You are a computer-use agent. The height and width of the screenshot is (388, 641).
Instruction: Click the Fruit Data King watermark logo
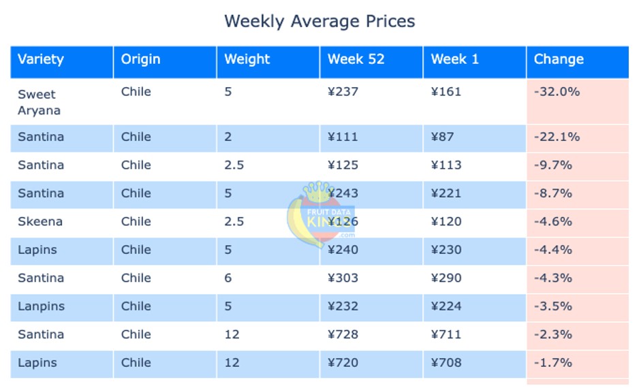pos(321,214)
